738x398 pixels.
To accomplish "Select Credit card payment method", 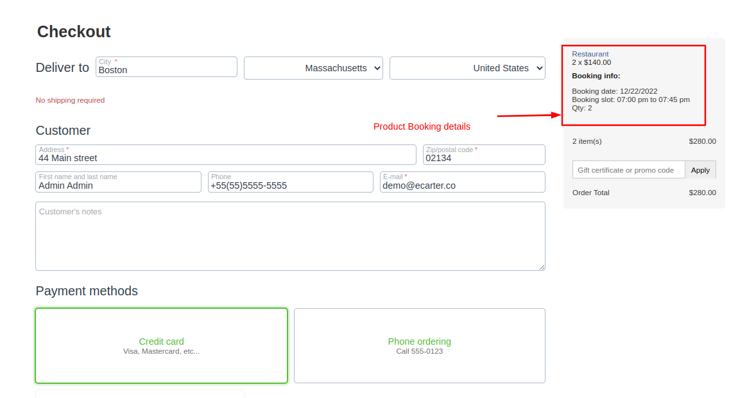I will pyautogui.click(x=161, y=345).
